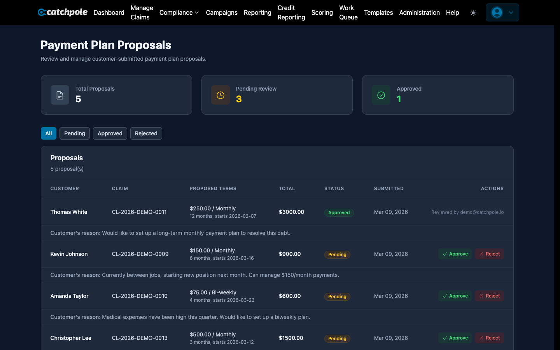Select the All filter option
The width and height of the screenshot is (560, 350).
[48, 133]
